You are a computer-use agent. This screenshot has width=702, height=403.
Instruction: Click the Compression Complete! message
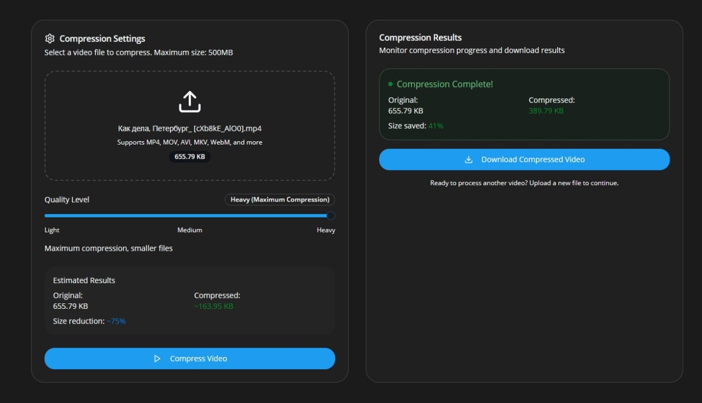pos(445,84)
